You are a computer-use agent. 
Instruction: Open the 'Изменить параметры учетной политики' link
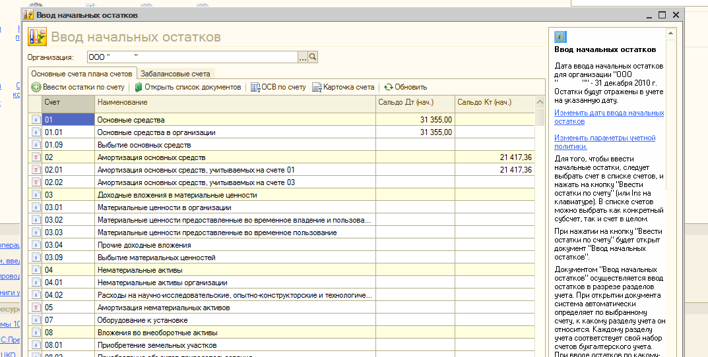604,142
